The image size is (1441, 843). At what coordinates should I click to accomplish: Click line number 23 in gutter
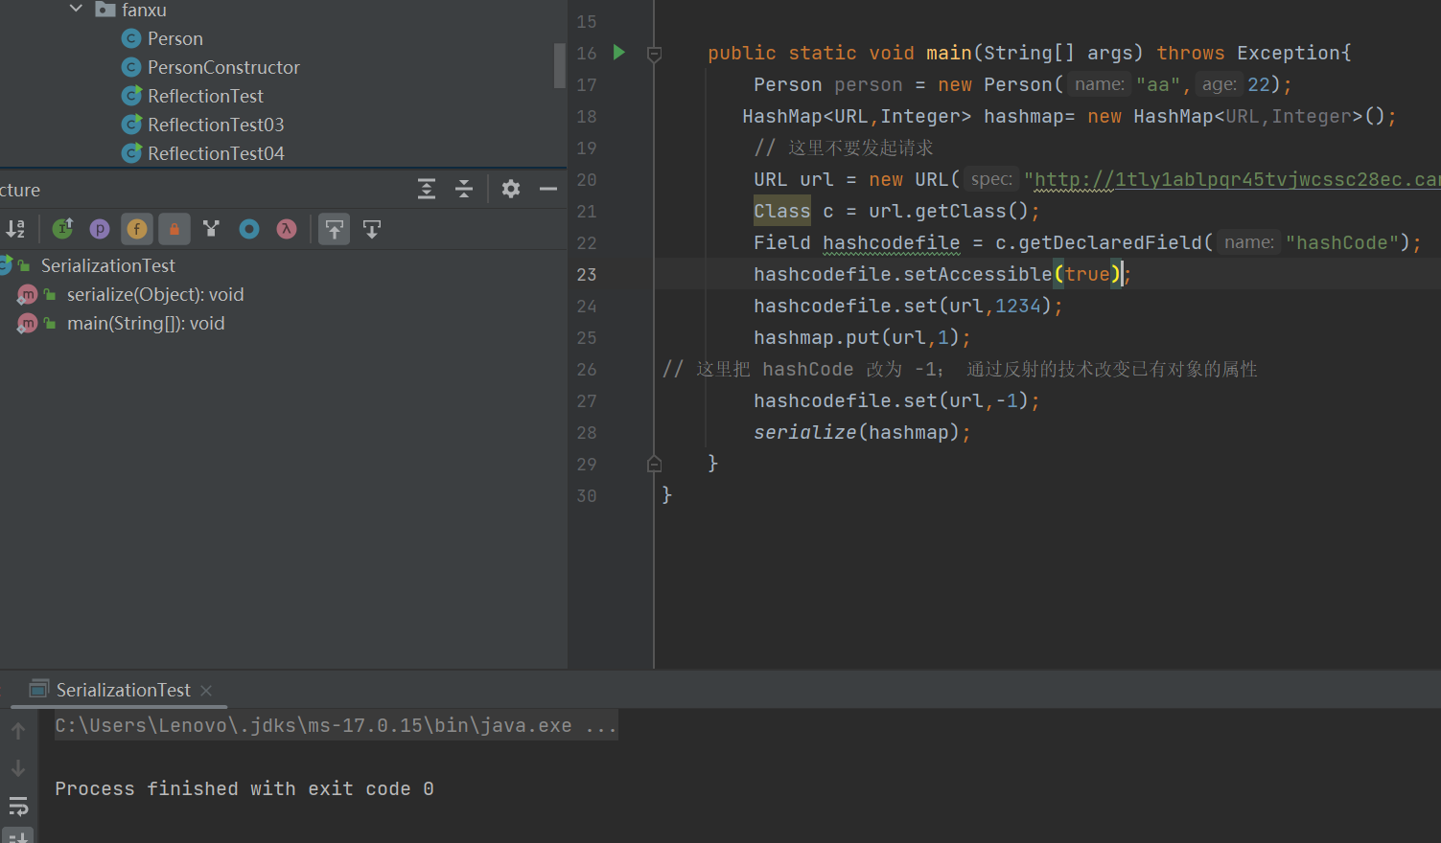(587, 274)
